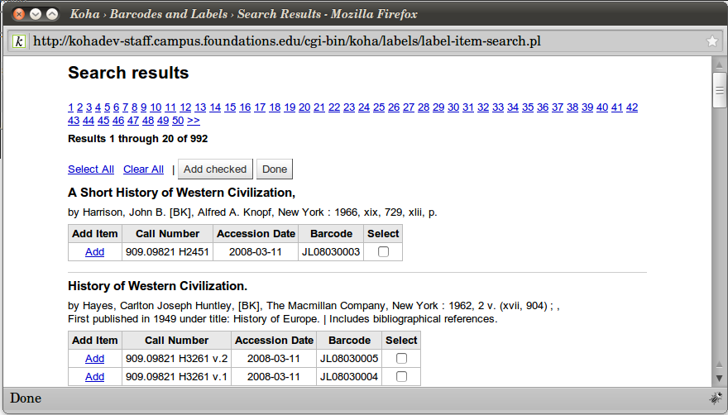The image size is (728, 415).
Task: Click the bookmark star icon
Action: click(x=711, y=41)
